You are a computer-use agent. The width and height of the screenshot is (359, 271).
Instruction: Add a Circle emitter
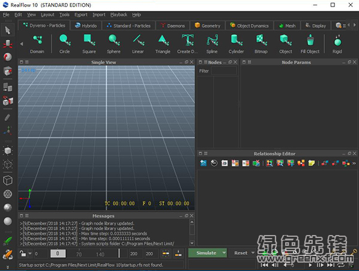(65, 44)
